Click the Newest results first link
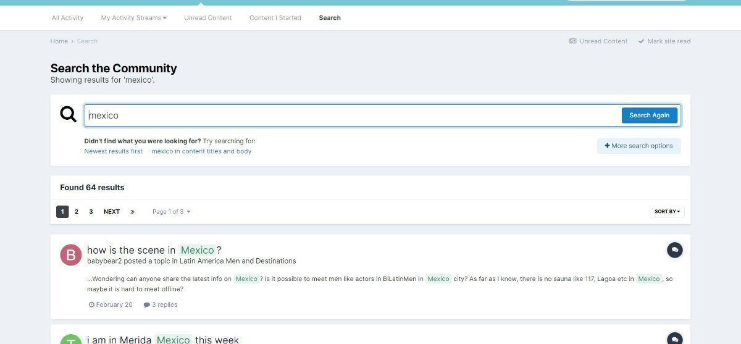 (113, 151)
